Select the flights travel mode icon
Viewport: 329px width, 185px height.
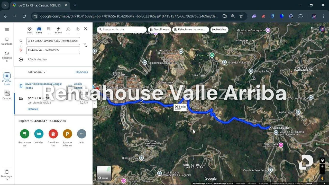[x=78, y=29]
